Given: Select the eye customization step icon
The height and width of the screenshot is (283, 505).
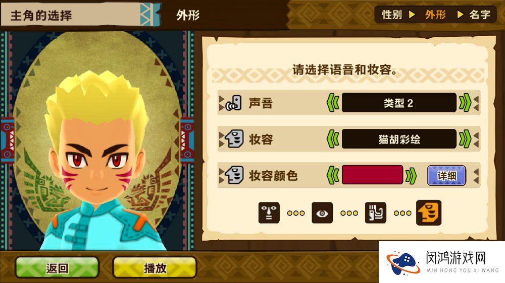Looking at the screenshot, I should [x=322, y=213].
